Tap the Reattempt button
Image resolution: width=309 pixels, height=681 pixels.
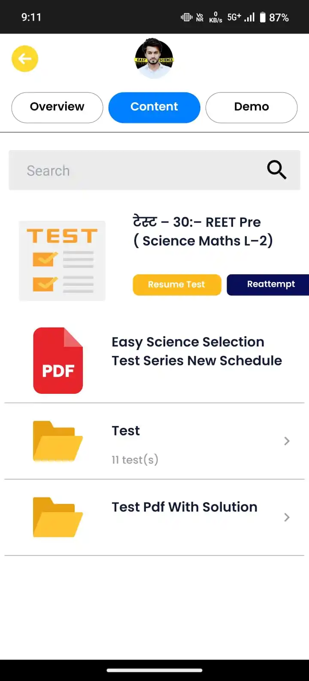tap(268, 285)
